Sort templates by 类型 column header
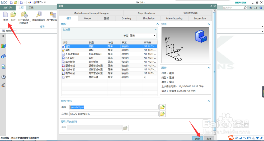264x141 pixels. pyautogui.click(x=97, y=42)
